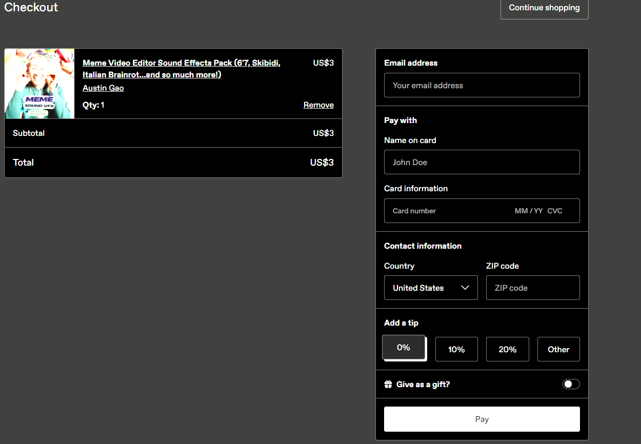The image size is (641, 444).
Task: Focus the Your email address field
Action: tap(482, 85)
